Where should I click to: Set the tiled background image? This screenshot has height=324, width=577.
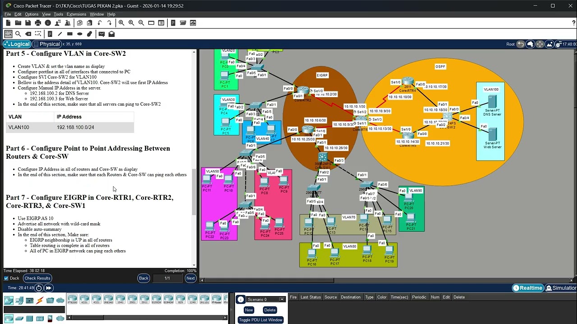[550, 44]
